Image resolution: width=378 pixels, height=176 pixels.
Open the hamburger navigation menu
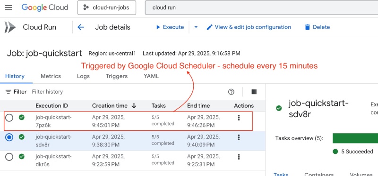(x=9, y=8)
